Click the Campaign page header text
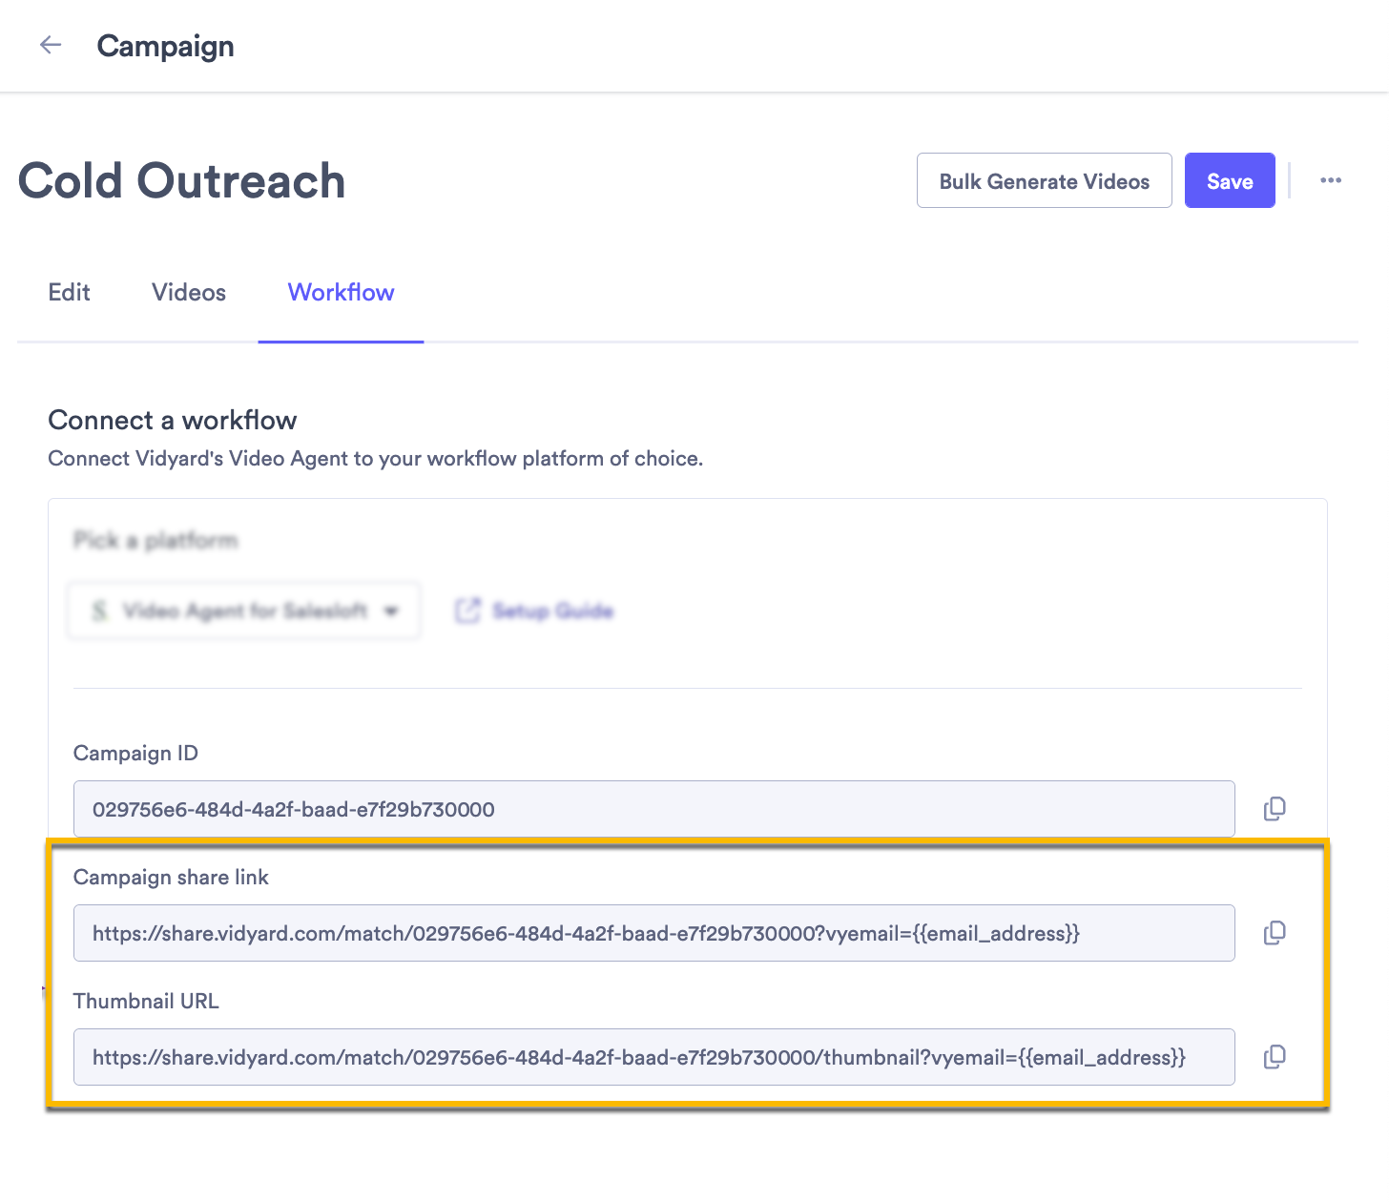This screenshot has width=1389, height=1202. click(x=166, y=46)
